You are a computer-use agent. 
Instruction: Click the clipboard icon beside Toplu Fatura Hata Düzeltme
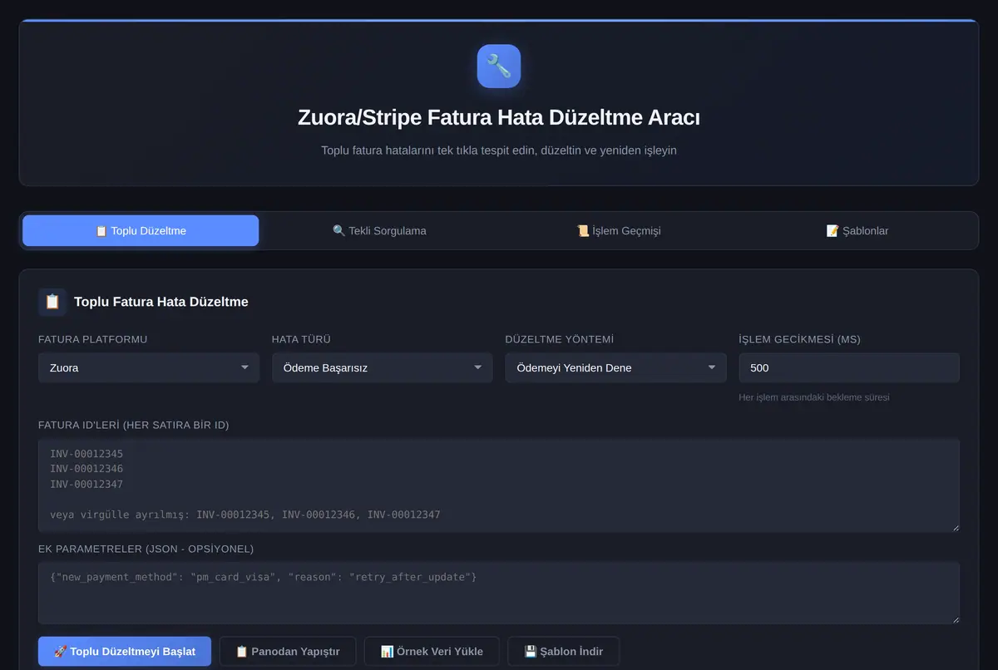click(x=52, y=302)
